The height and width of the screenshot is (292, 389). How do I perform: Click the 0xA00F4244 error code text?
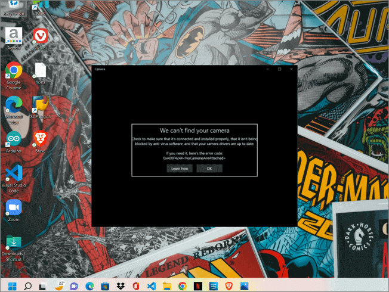pyautogui.click(x=194, y=158)
